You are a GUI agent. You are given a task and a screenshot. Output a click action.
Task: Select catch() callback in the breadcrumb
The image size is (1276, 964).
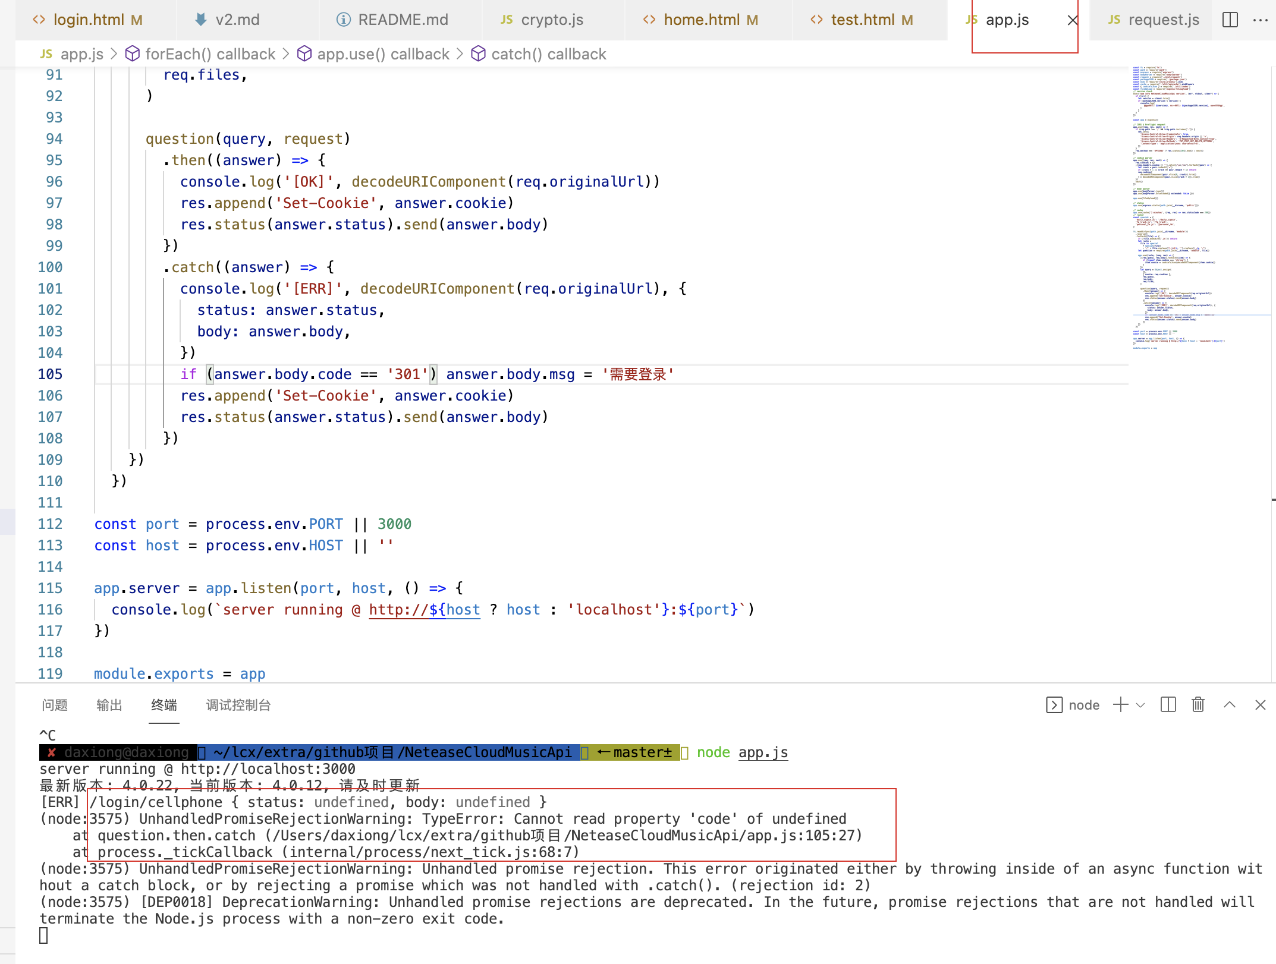point(548,53)
